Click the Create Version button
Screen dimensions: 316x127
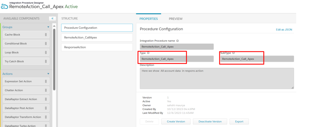(176, 121)
